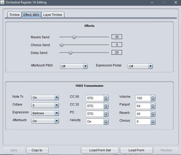
Task: Expand the Expression Pedal dropdown
Action: coord(140,66)
